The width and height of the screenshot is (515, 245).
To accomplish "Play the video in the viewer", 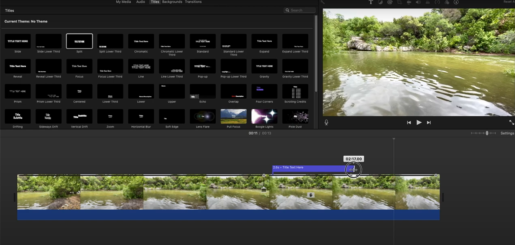I will 419,122.
